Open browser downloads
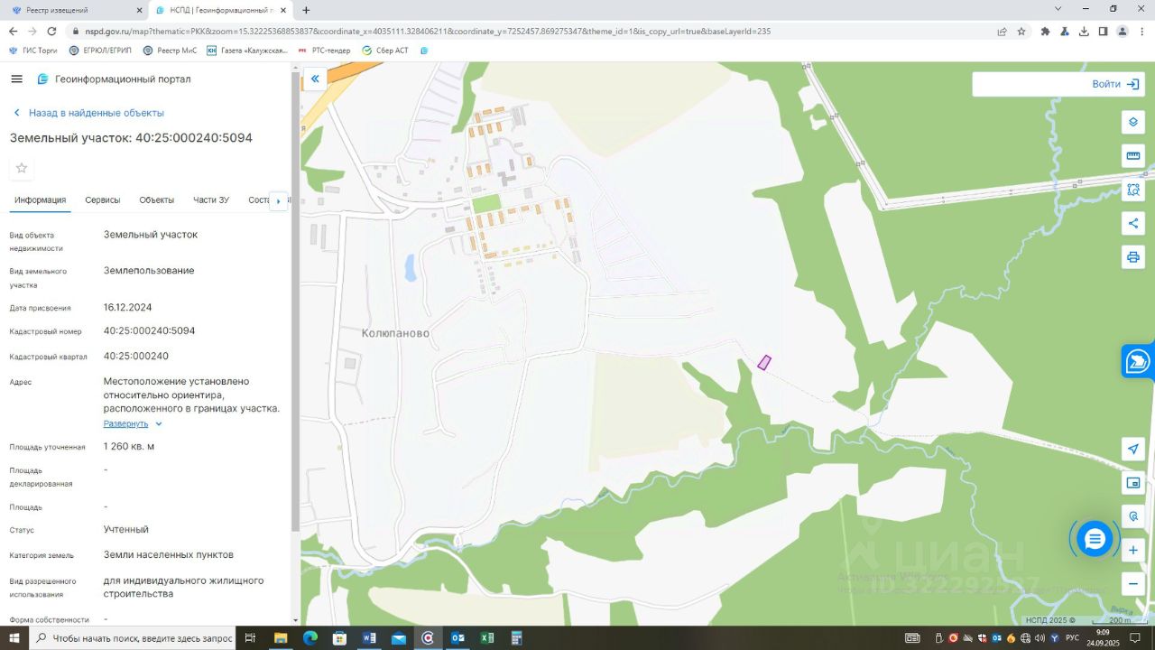The width and height of the screenshot is (1155, 650). coord(1084,31)
